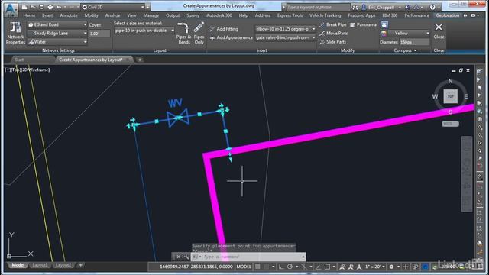The width and height of the screenshot is (489, 275).
Task: Open the Survey ribbon tab
Action: (x=193, y=15)
